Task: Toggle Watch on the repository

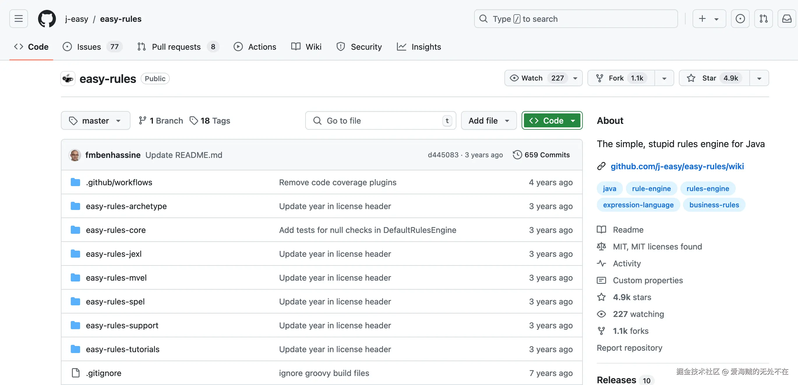Action: (x=532, y=78)
